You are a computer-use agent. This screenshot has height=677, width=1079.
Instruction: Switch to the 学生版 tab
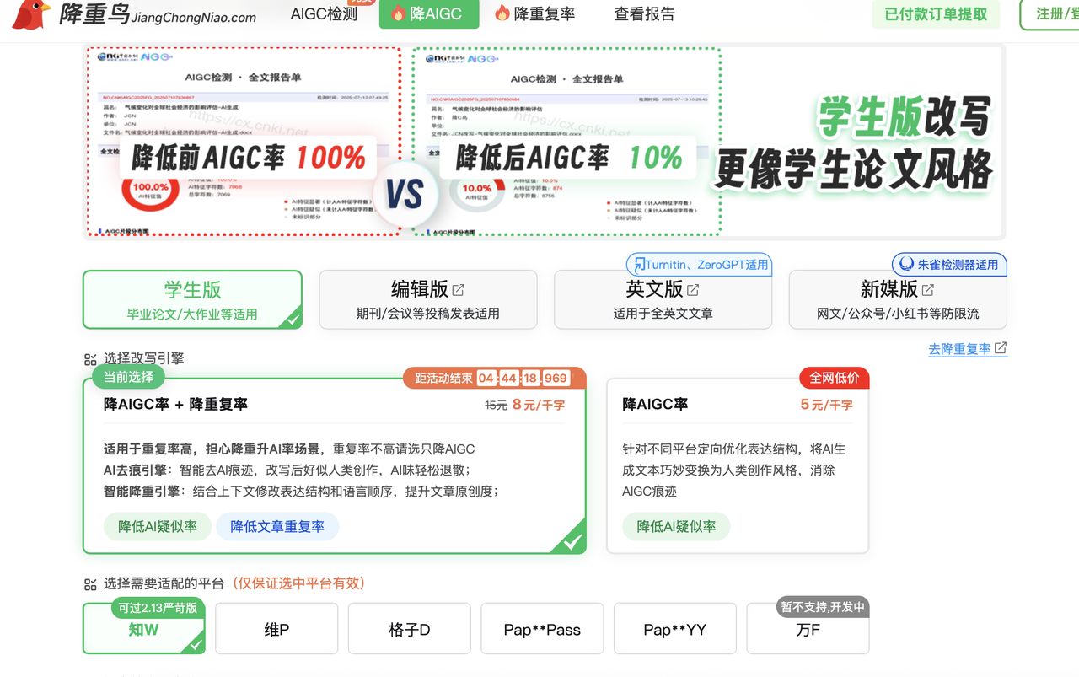[x=192, y=298]
